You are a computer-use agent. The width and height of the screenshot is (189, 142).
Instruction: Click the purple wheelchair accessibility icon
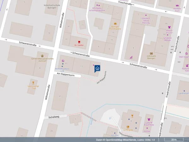click(x=131, y=58)
